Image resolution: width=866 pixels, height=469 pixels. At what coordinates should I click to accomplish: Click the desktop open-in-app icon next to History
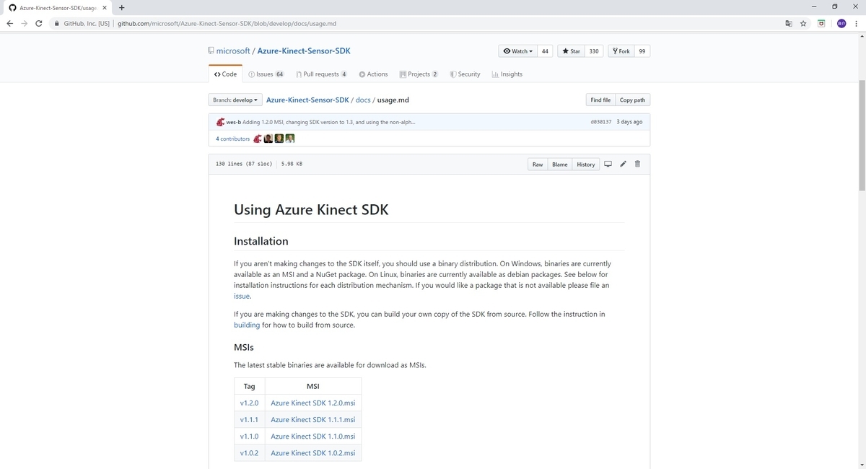(608, 164)
